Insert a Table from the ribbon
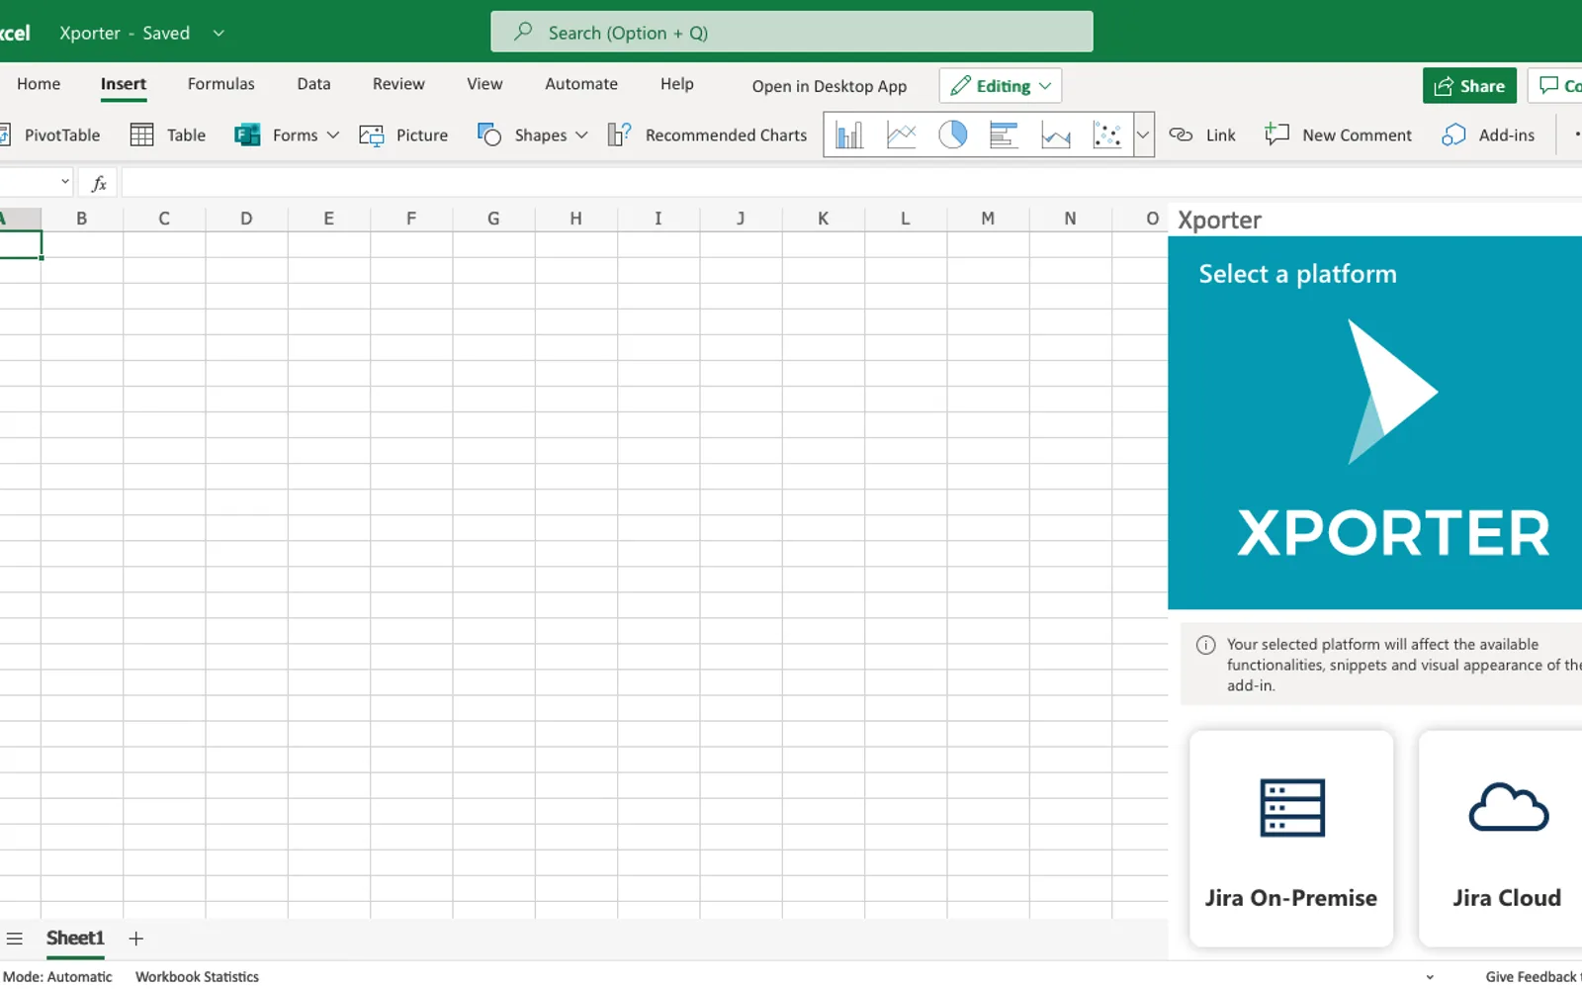This screenshot has width=1582, height=989. point(168,135)
